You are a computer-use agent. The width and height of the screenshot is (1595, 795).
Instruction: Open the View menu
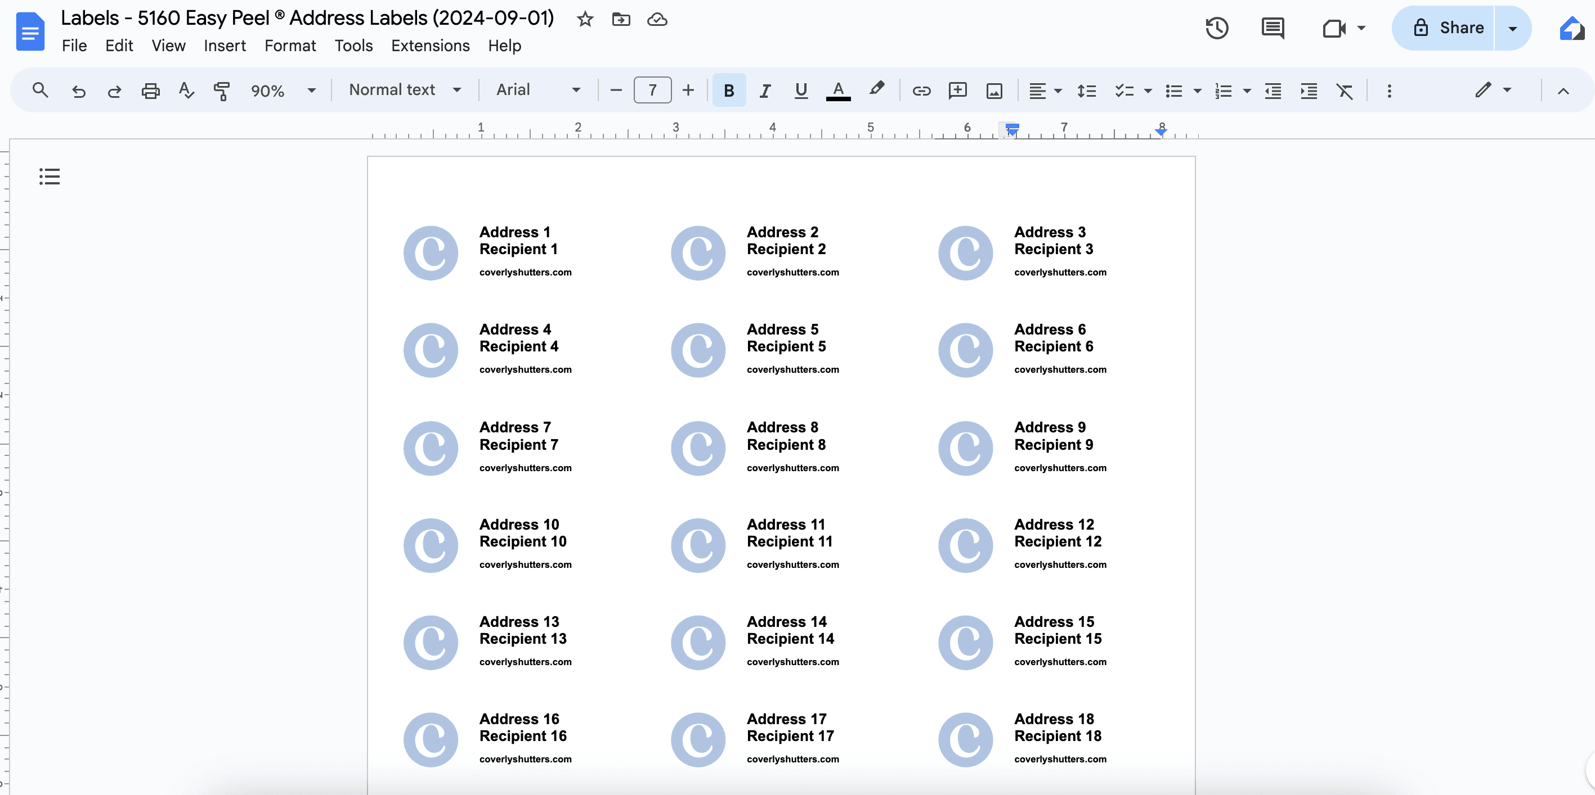(168, 46)
